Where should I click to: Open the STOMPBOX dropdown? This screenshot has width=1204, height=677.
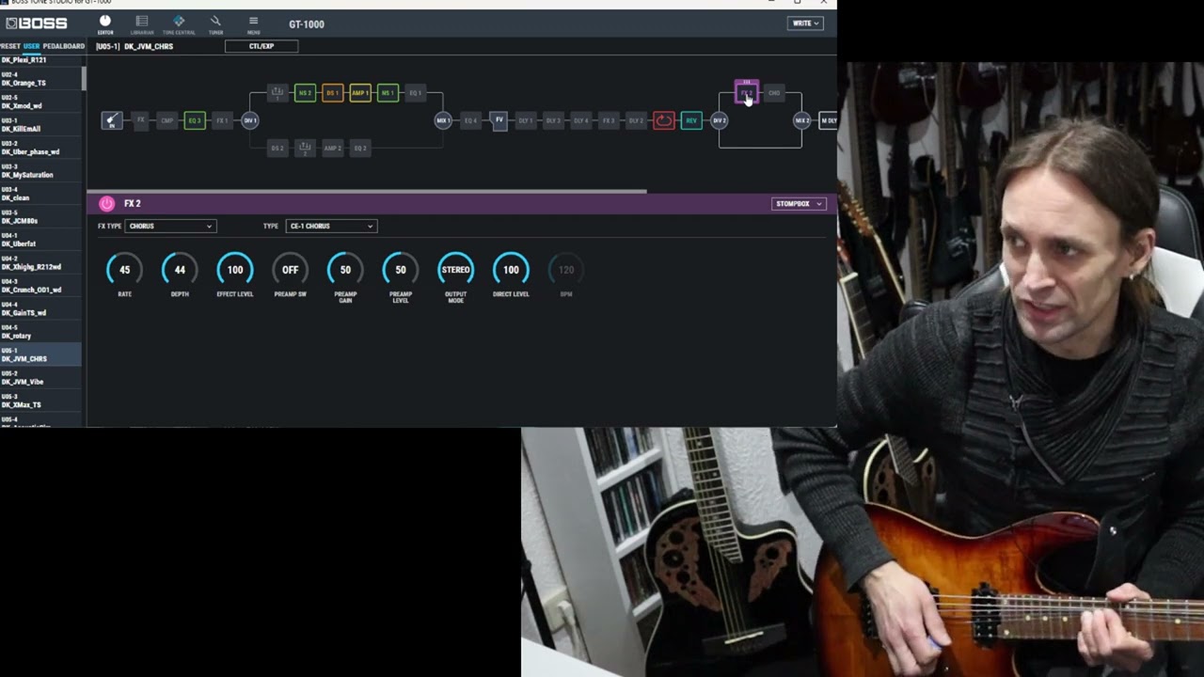point(798,204)
